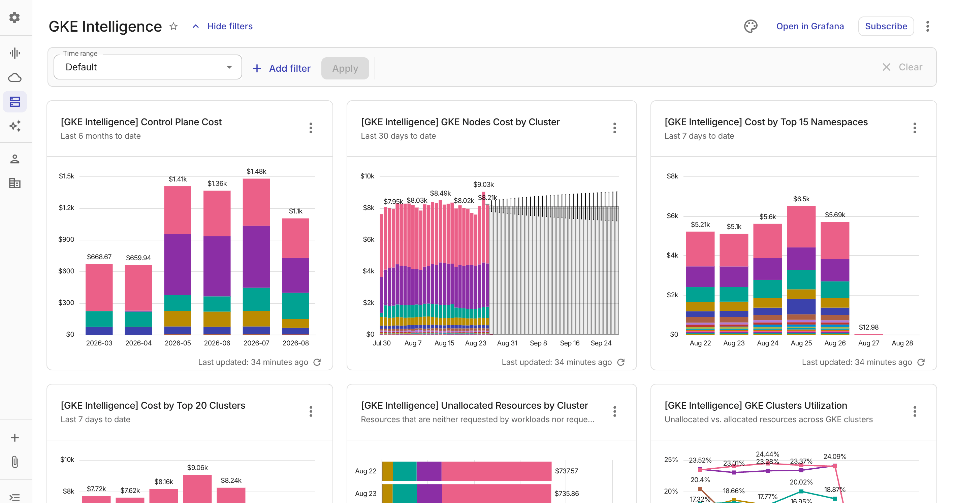Click 'Last 6 months to date' subtitle
The image size is (958, 503).
100,136
